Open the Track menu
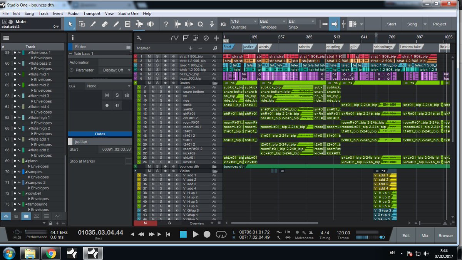462x260 pixels. pyautogui.click(x=44, y=13)
